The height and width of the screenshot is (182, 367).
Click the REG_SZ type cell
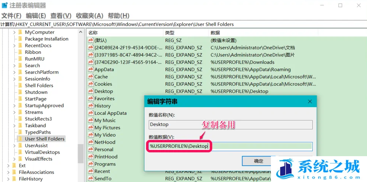point(173,41)
